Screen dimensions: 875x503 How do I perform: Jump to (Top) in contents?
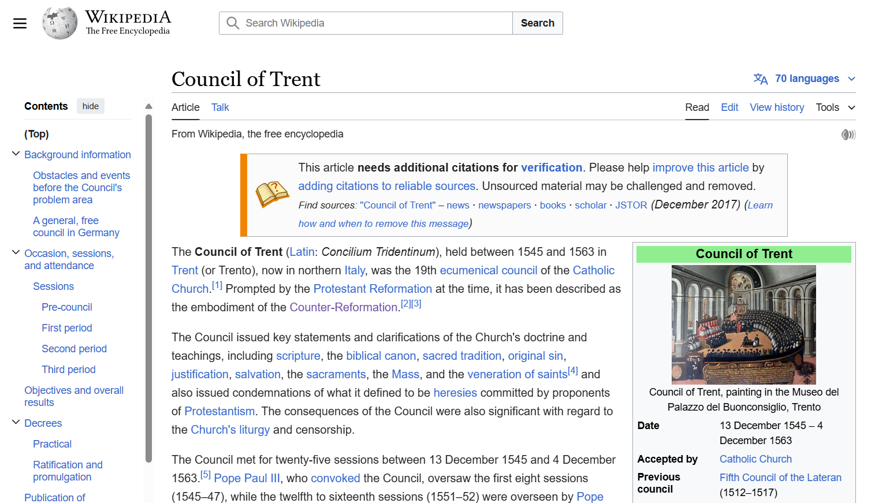36,134
